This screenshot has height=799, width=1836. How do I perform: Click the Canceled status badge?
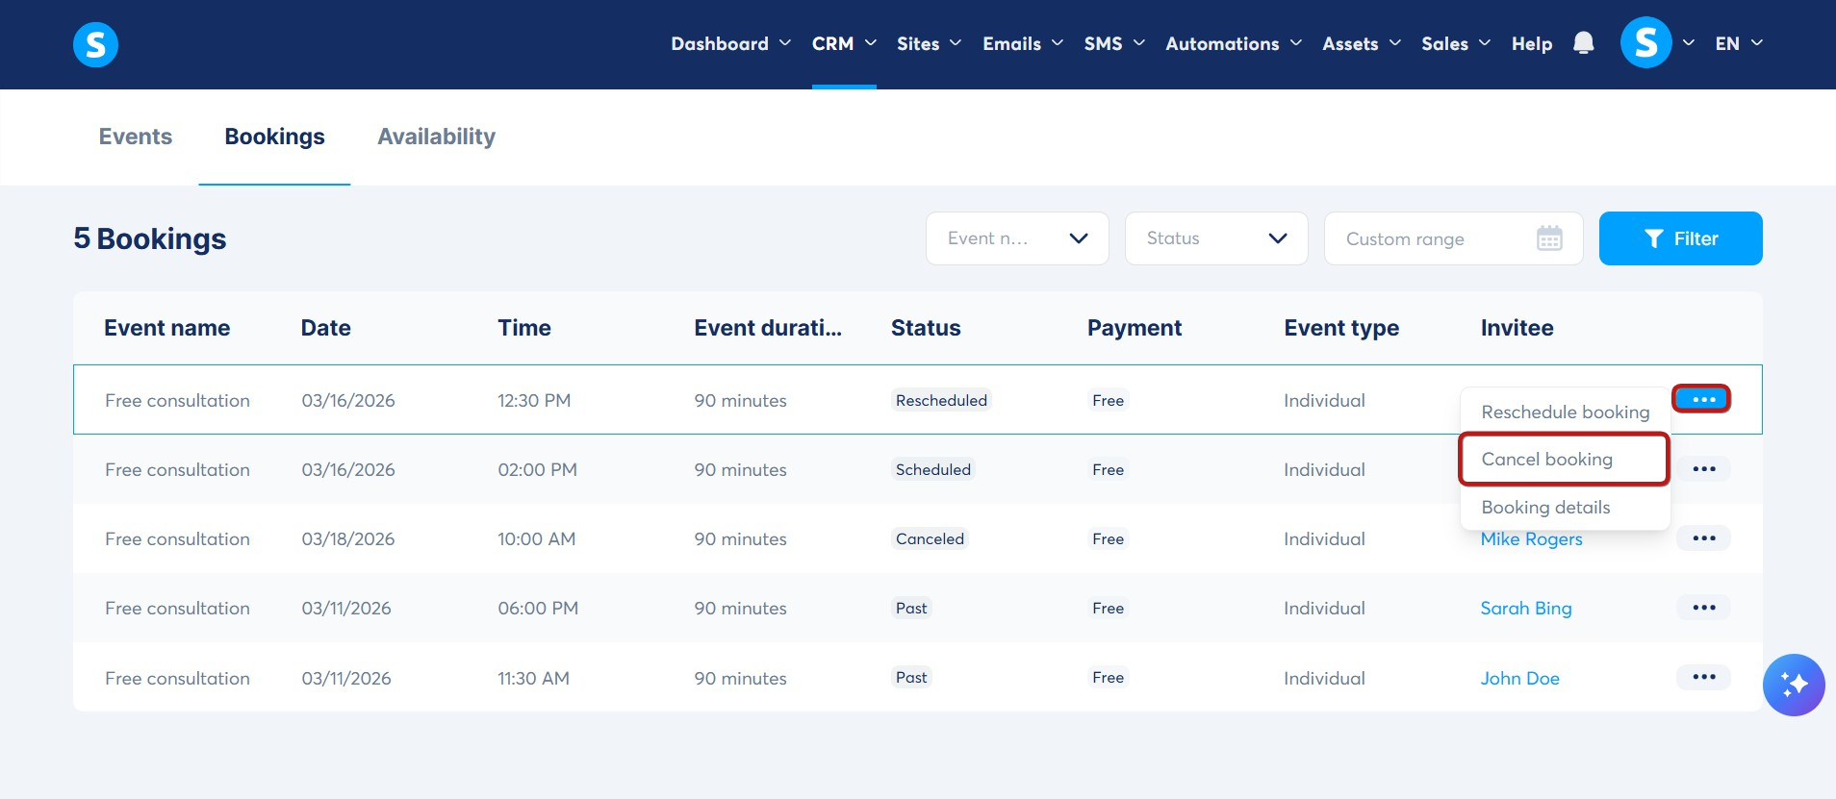tap(930, 538)
